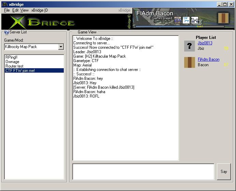Image resolution: width=236 pixels, height=191 pixels.
Task: Click the Say button
Action: 224,172
